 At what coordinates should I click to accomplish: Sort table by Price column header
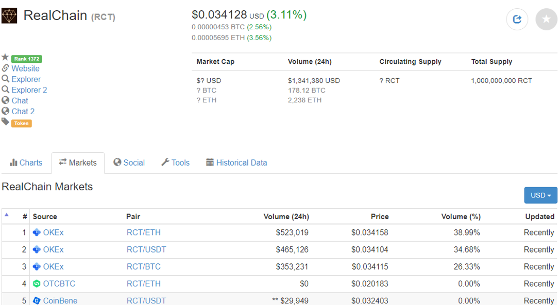[380, 217]
